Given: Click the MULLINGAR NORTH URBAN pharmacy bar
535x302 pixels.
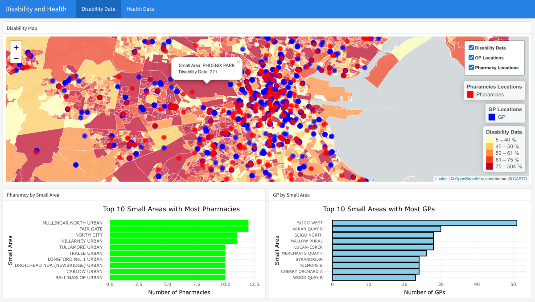Looking at the screenshot, I should tap(178, 223).
